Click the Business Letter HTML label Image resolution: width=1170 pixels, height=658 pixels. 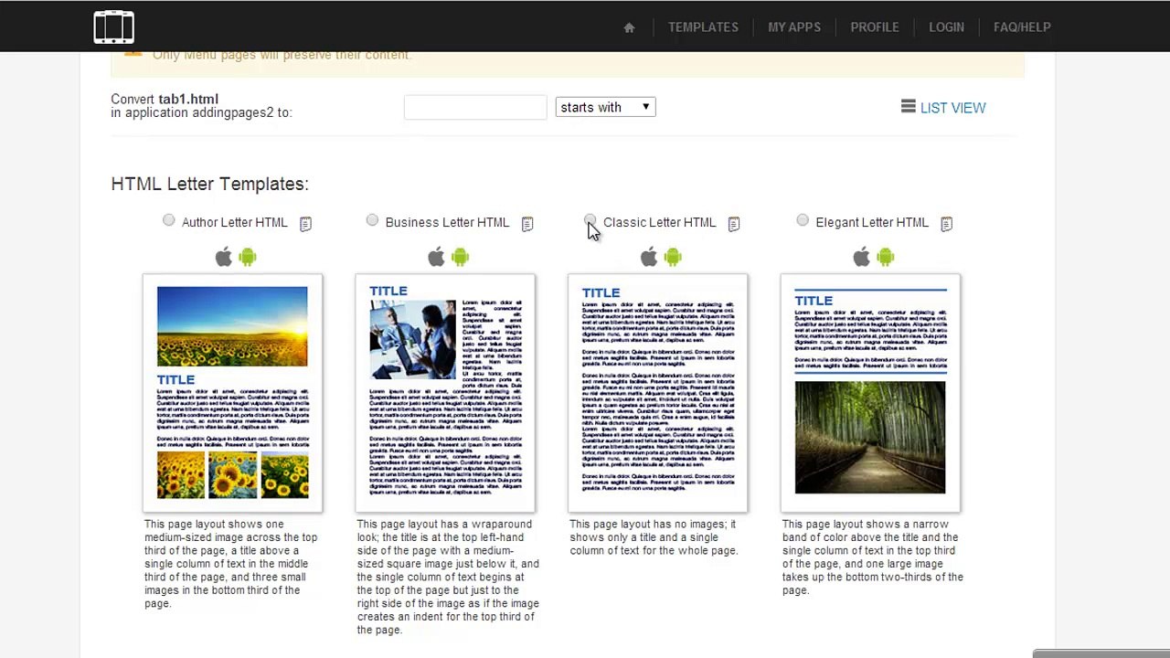point(447,222)
